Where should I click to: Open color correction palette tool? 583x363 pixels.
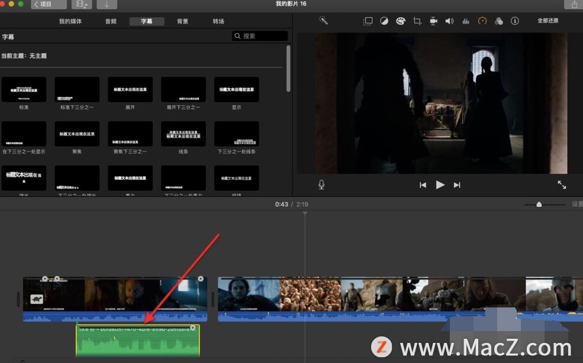[x=401, y=21]
